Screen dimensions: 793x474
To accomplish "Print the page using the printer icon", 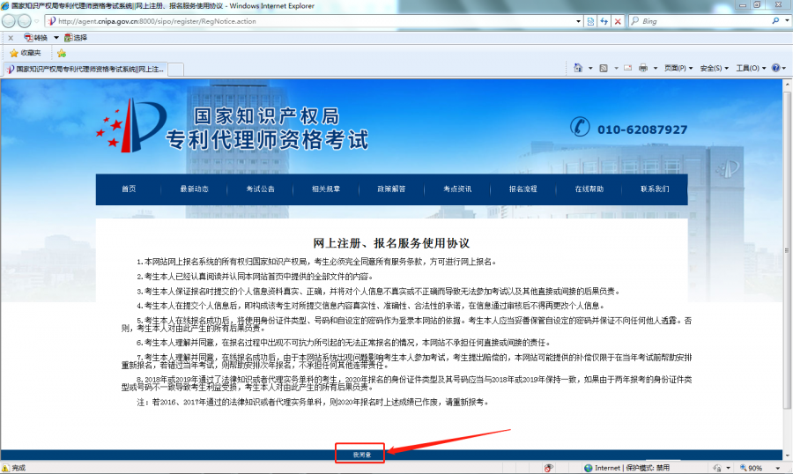I will [x=643, y=68].
